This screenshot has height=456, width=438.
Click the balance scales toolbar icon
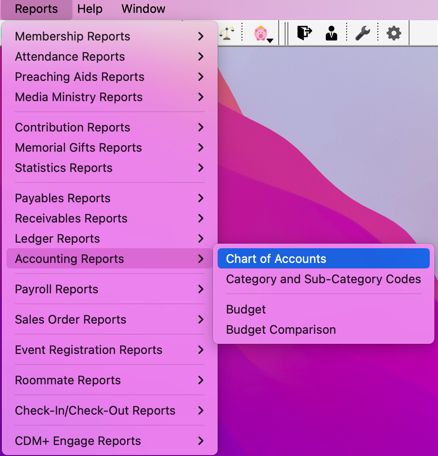coord(226,33)
